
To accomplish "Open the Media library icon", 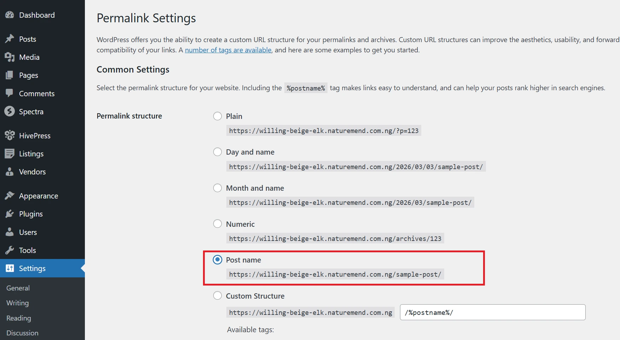I will tap(10, 57).
